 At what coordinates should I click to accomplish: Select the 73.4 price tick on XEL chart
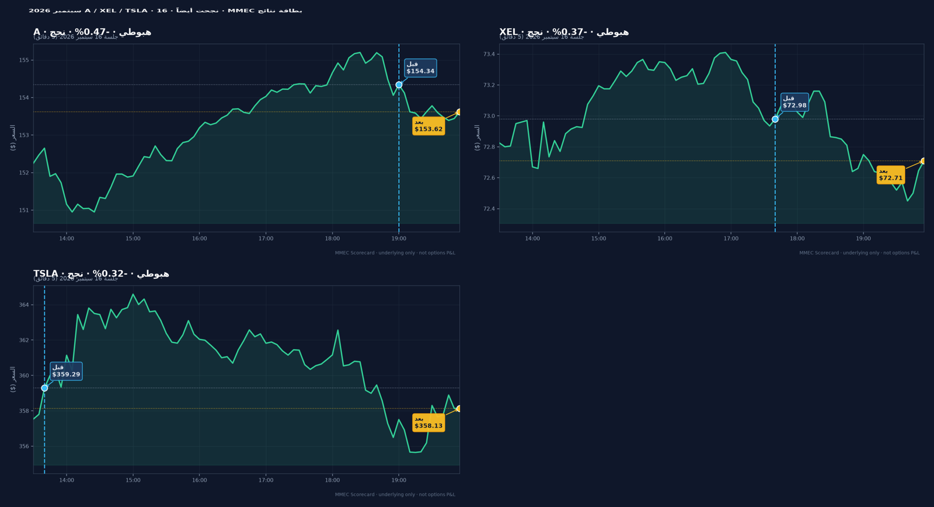(489, 54)
